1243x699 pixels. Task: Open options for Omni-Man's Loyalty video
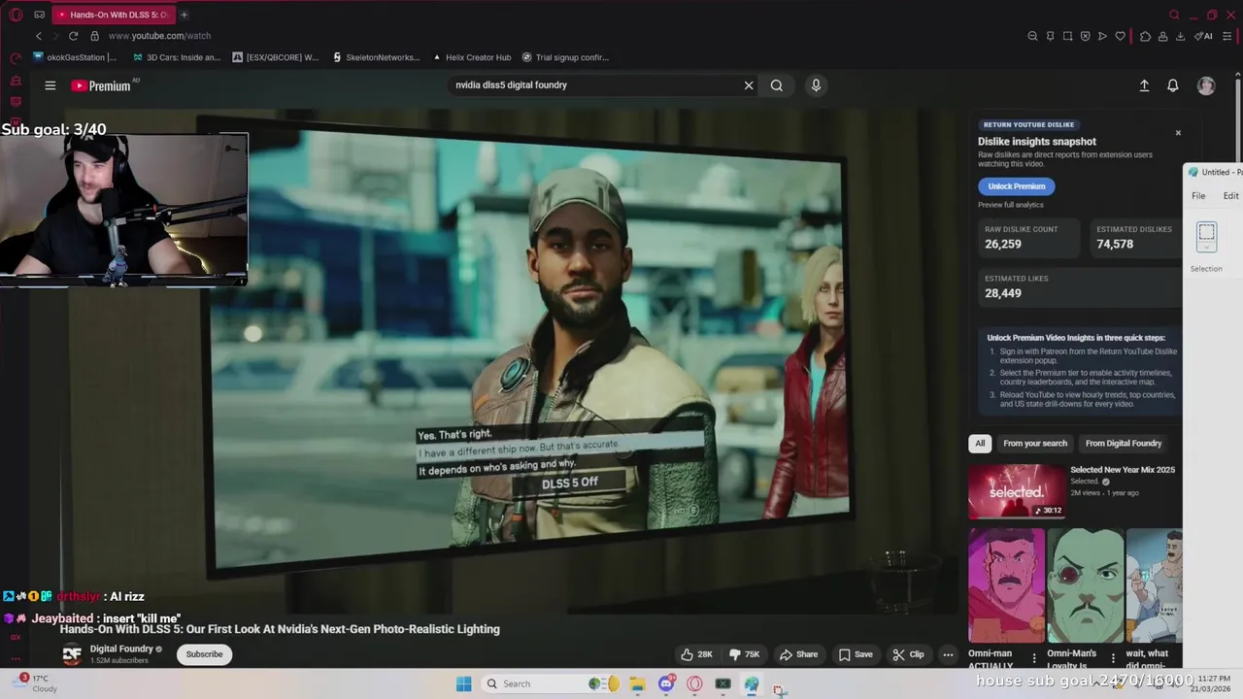[1113, 658]
